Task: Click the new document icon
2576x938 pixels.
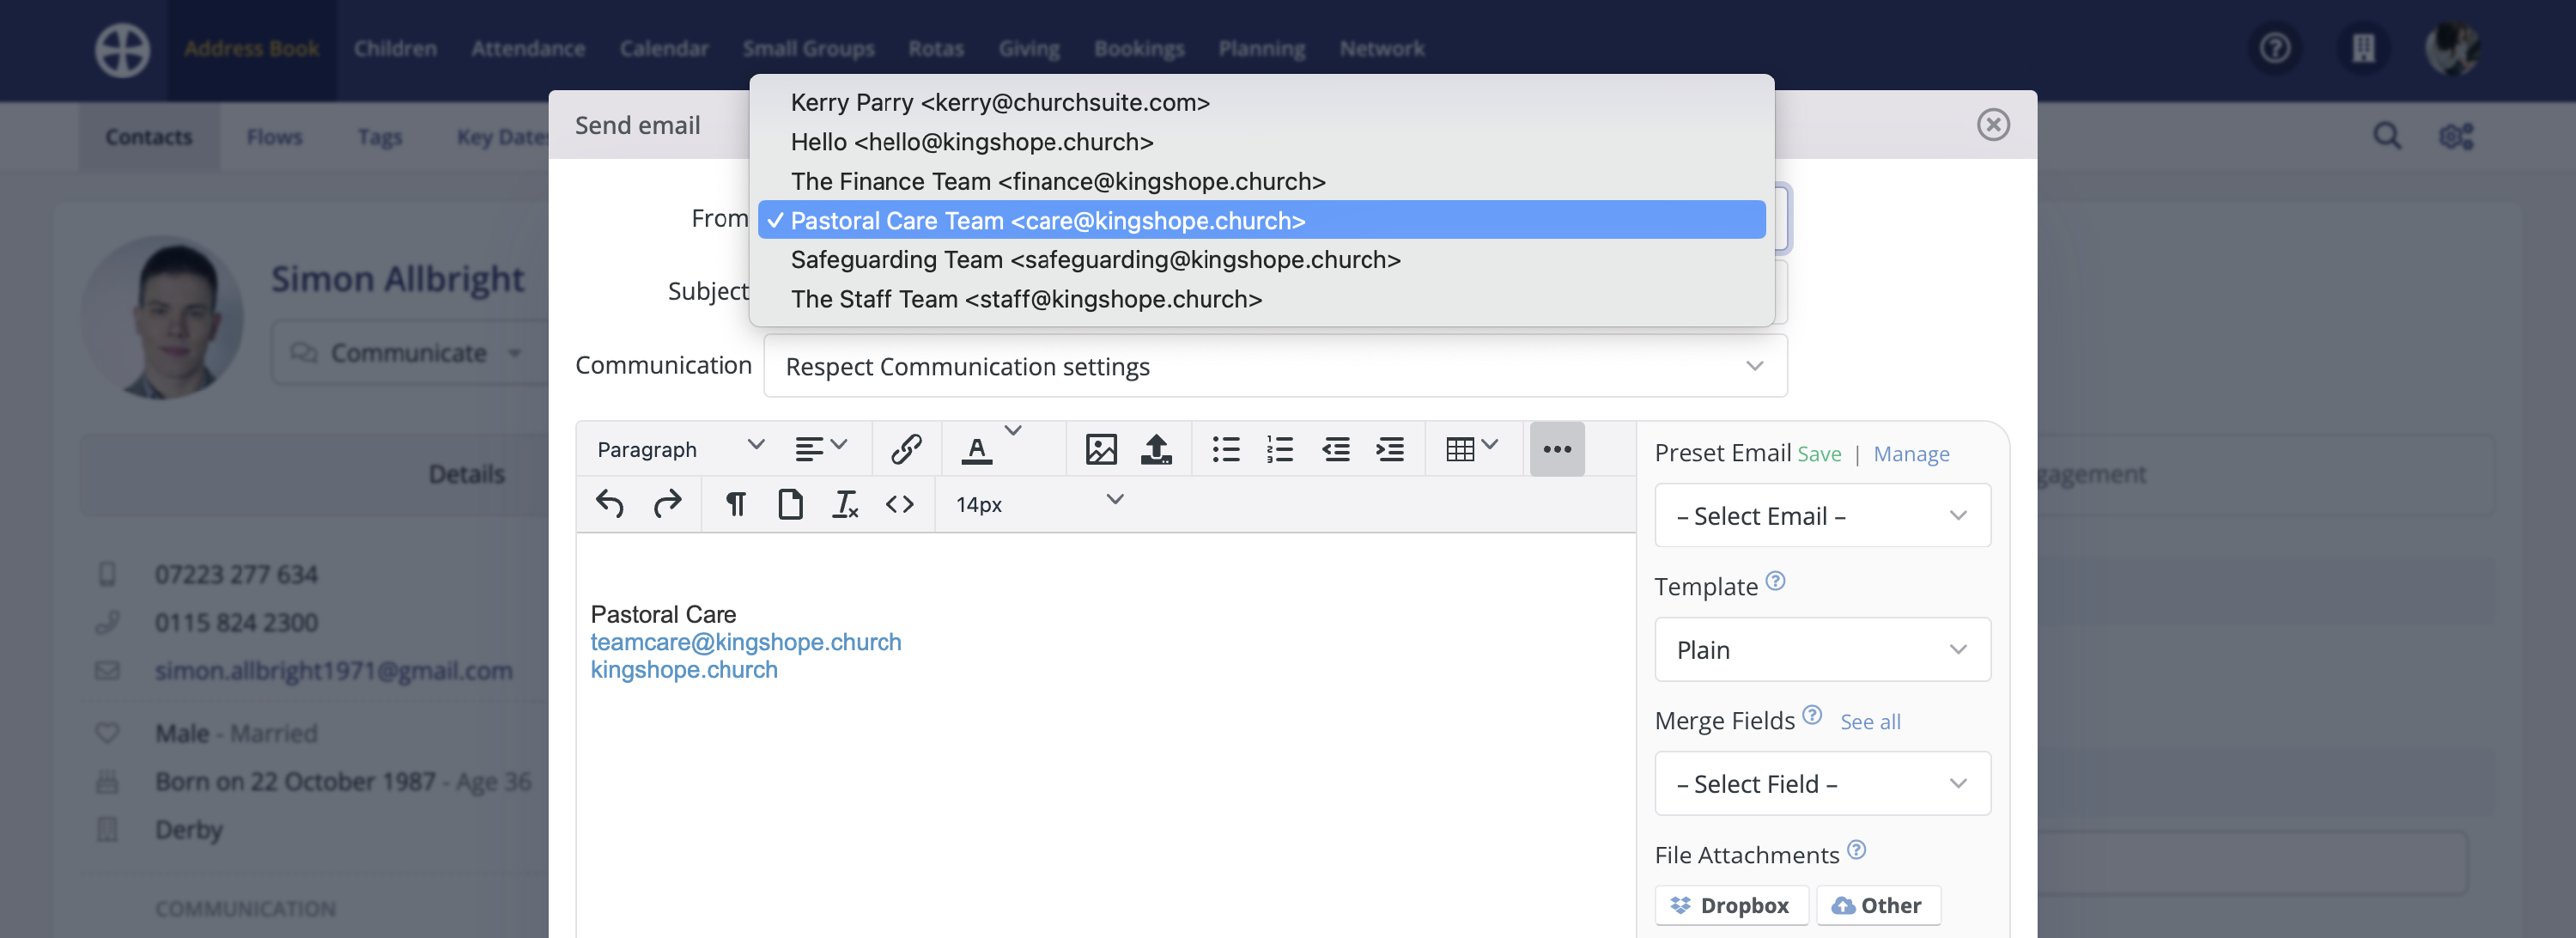Action: click(x=790, y=504)
